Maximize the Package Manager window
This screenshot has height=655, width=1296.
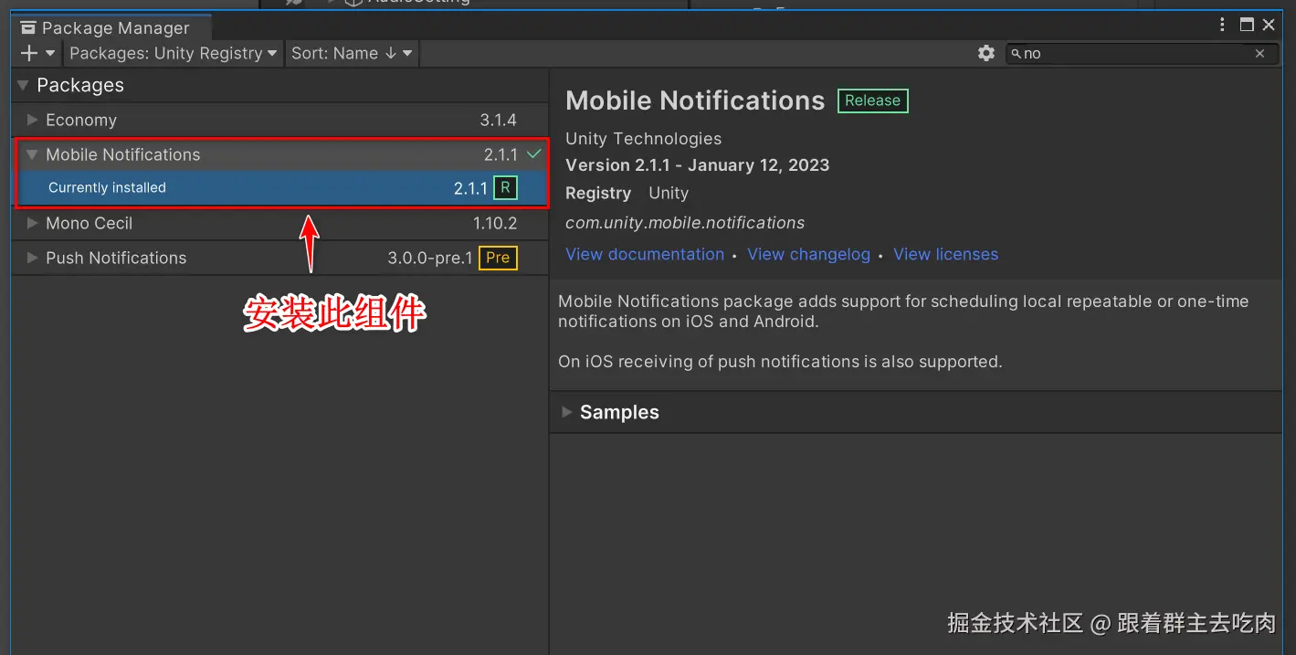point(1247,26)
